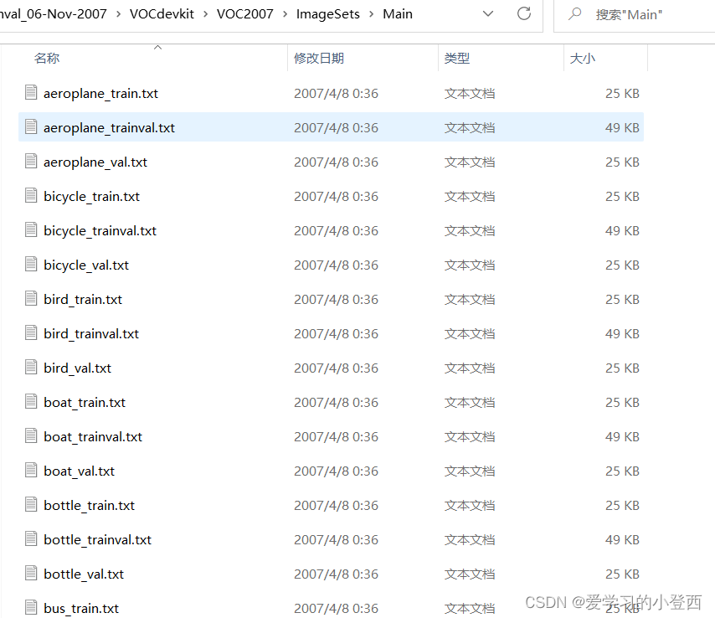Click the search magnifier icon

point(575,13)
